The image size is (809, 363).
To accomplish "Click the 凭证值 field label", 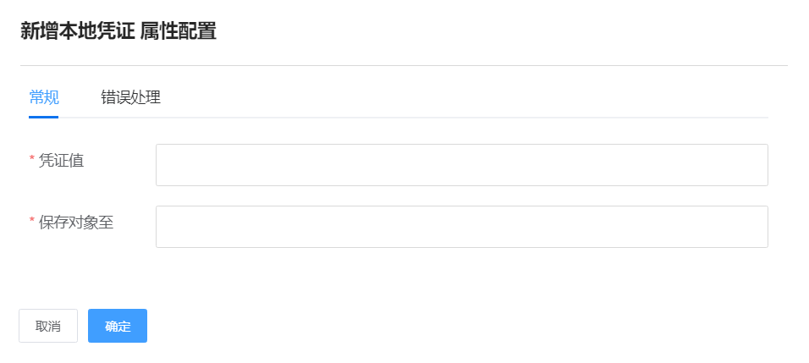I will click(61, 160).
